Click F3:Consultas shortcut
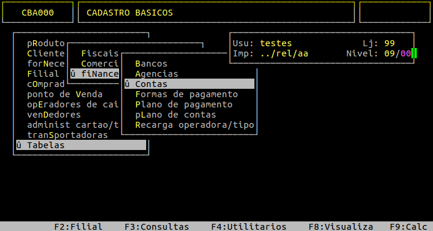 pyautogui.click(x=156, y=227)
